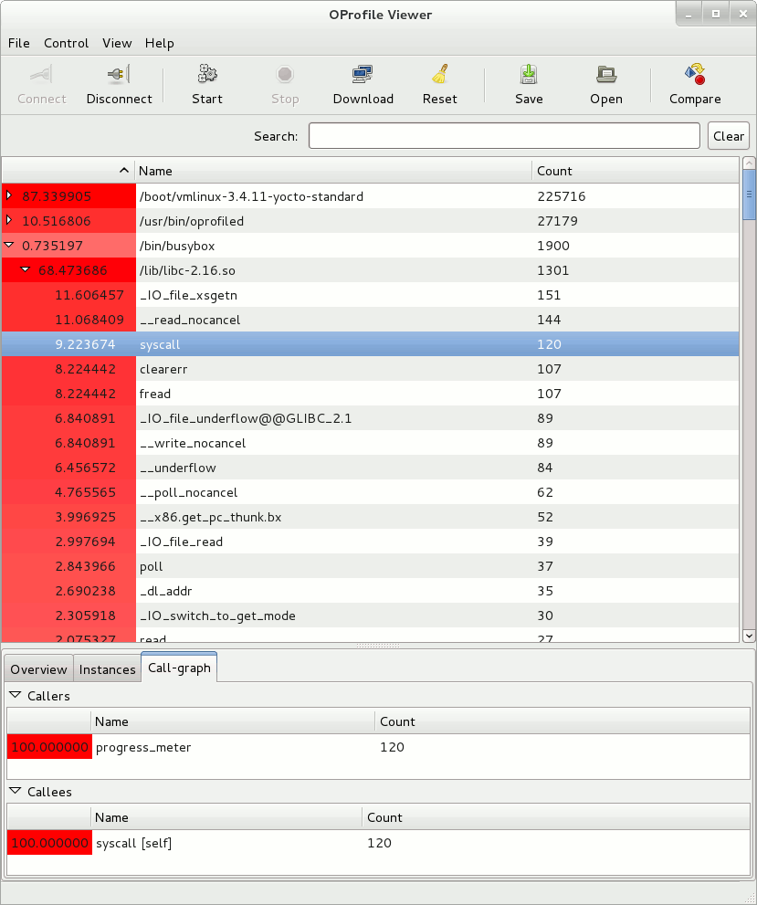Click the Disconnect toolbar icon

click(119, 75)
